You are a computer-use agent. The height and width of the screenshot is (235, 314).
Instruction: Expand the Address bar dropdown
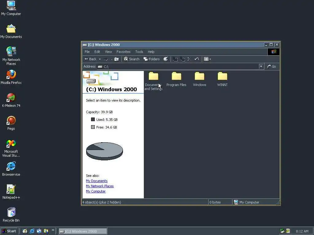(261, 66)
